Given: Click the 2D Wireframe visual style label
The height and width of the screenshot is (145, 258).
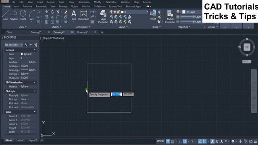Looking at the screenshot, I should point(56,38).
